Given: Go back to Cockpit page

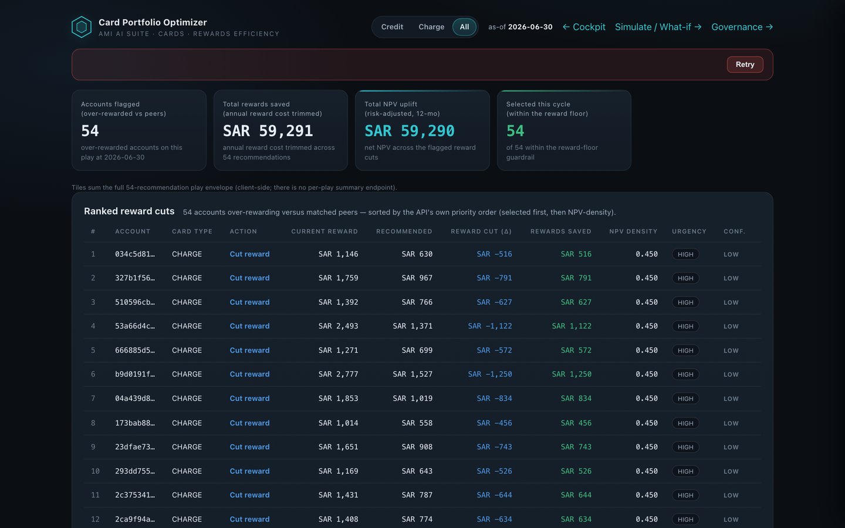Looking at the screenshot, I should (584, 27).
